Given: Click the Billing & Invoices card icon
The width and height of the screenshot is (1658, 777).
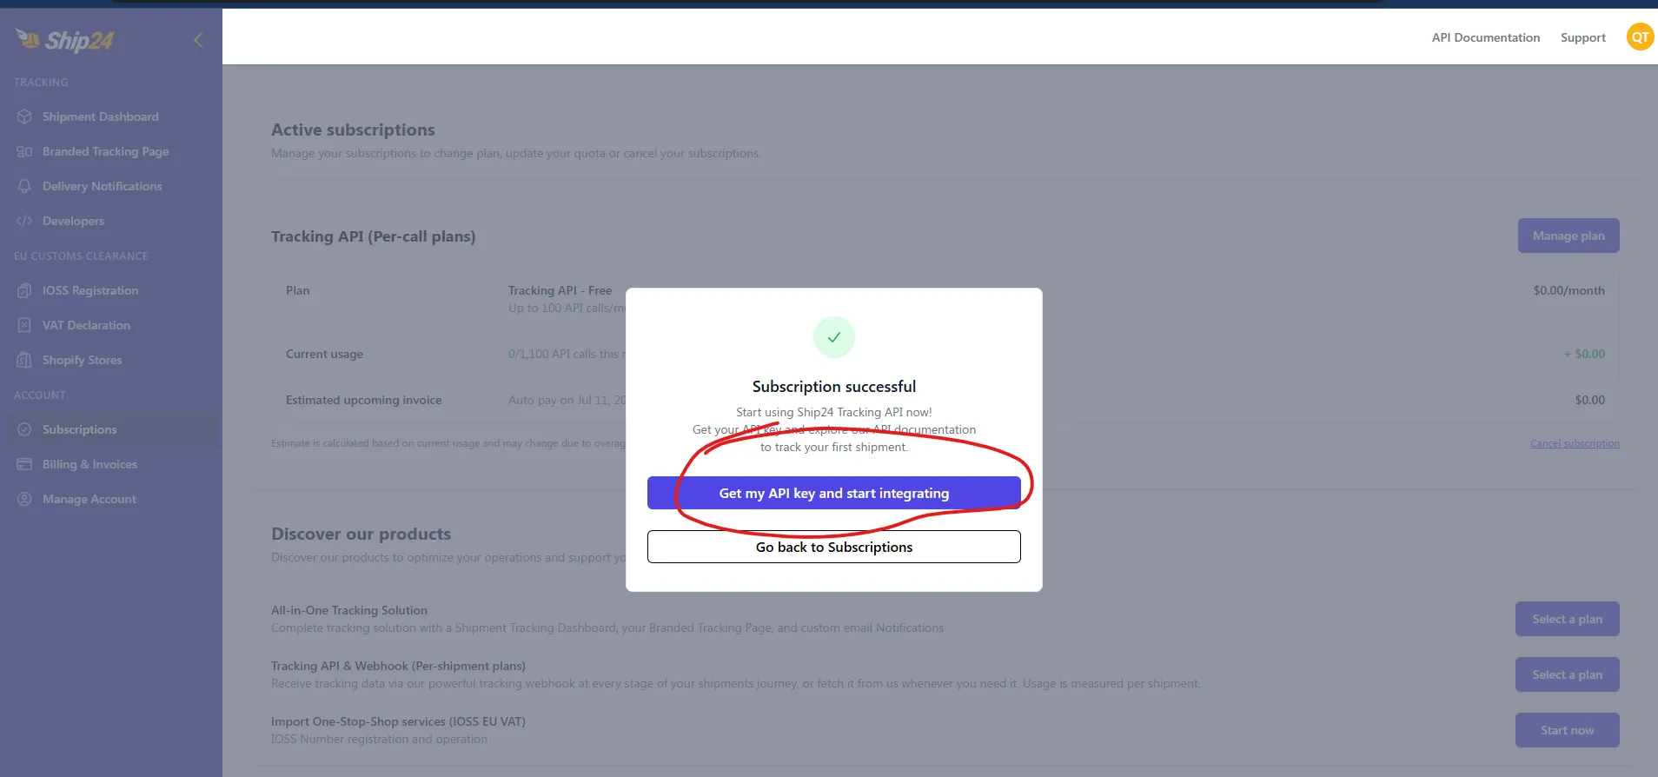Looking at the screenshot, I should click(x=24, y=464).
